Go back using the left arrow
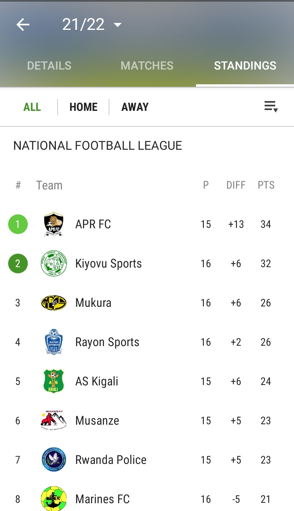Image resolution: width=294 pixels, height=511 pixels. pyautogui.click(x=23, y=25)
